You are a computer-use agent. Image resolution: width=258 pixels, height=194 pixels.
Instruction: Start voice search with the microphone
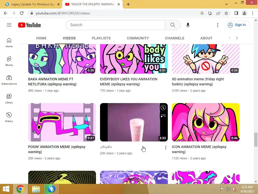pos(188,25)
